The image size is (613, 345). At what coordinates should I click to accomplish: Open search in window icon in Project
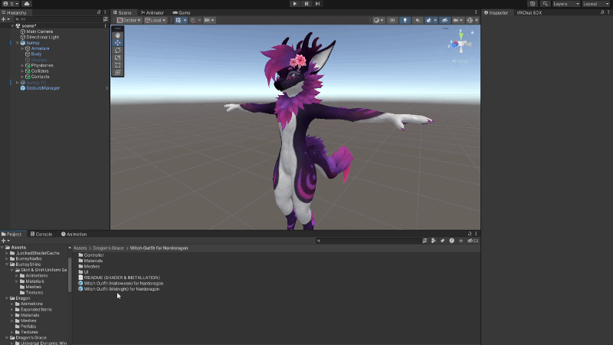click(x=425, y=241)
